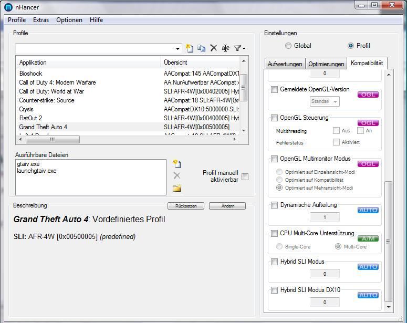Image resolution: width=407 pixels, height=323 pixels.
Task: Open filter dropdown arrow next to funnel
Action: tap(244, 48)
